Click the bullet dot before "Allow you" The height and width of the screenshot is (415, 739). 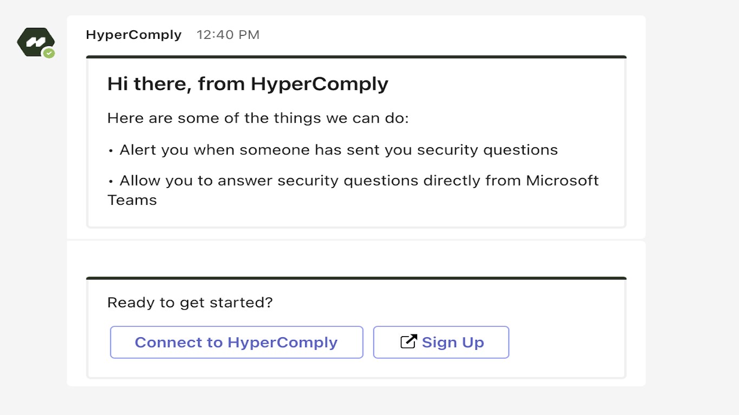[x=111, y=182]
